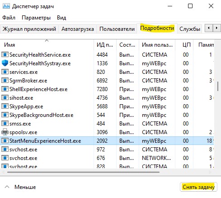Sort by the ЦП column header
The height and width of the screenshot is (198, 221).
tap(184, 45)
